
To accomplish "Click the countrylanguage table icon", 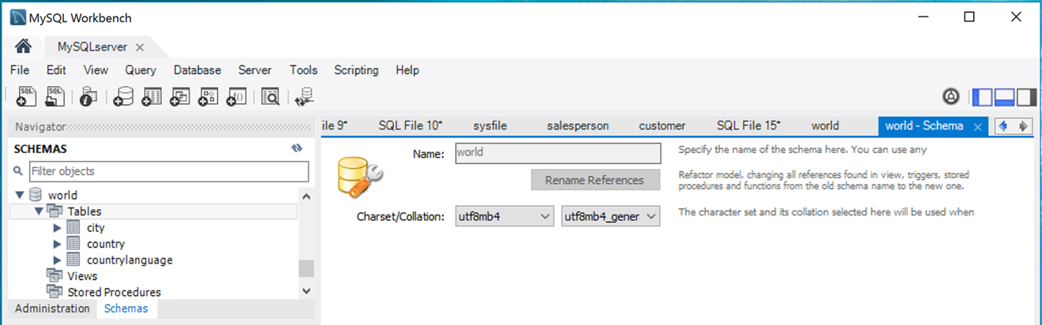I will pyautogui.click(x=73, y=260).
